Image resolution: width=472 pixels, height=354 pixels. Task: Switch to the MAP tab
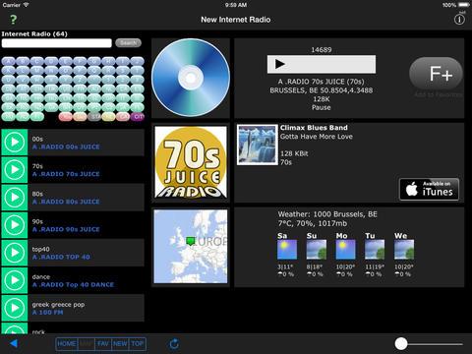[87, 344]
